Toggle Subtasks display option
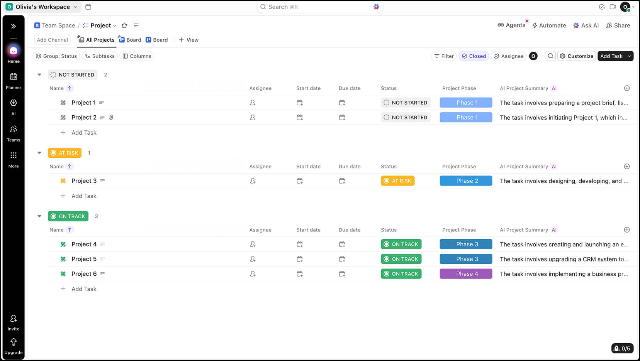Screen dimensions: 640x361 (100, 56)
